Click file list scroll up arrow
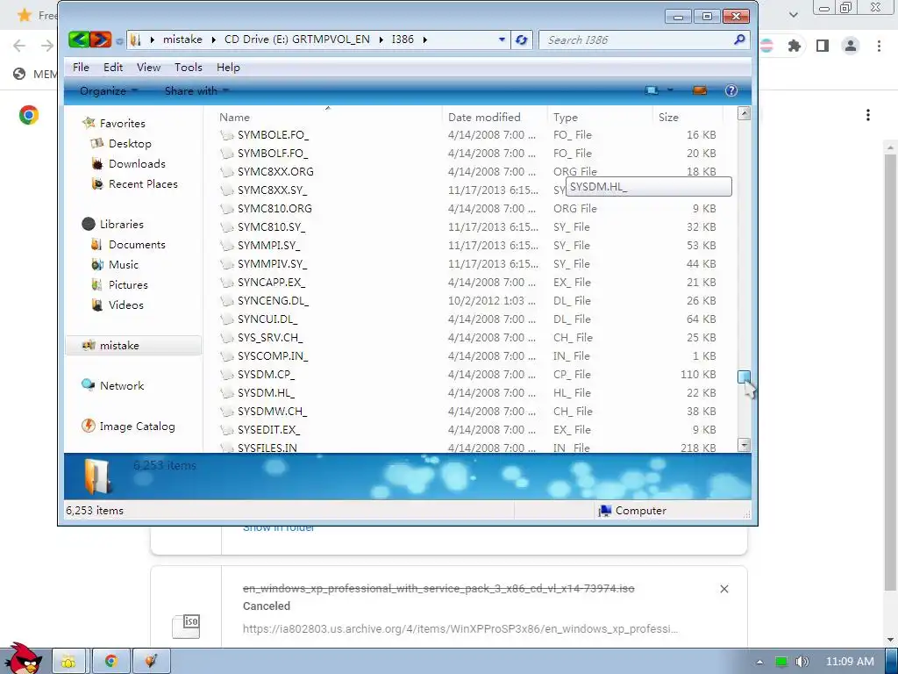 pyautogui.click(x=744, y=113)
